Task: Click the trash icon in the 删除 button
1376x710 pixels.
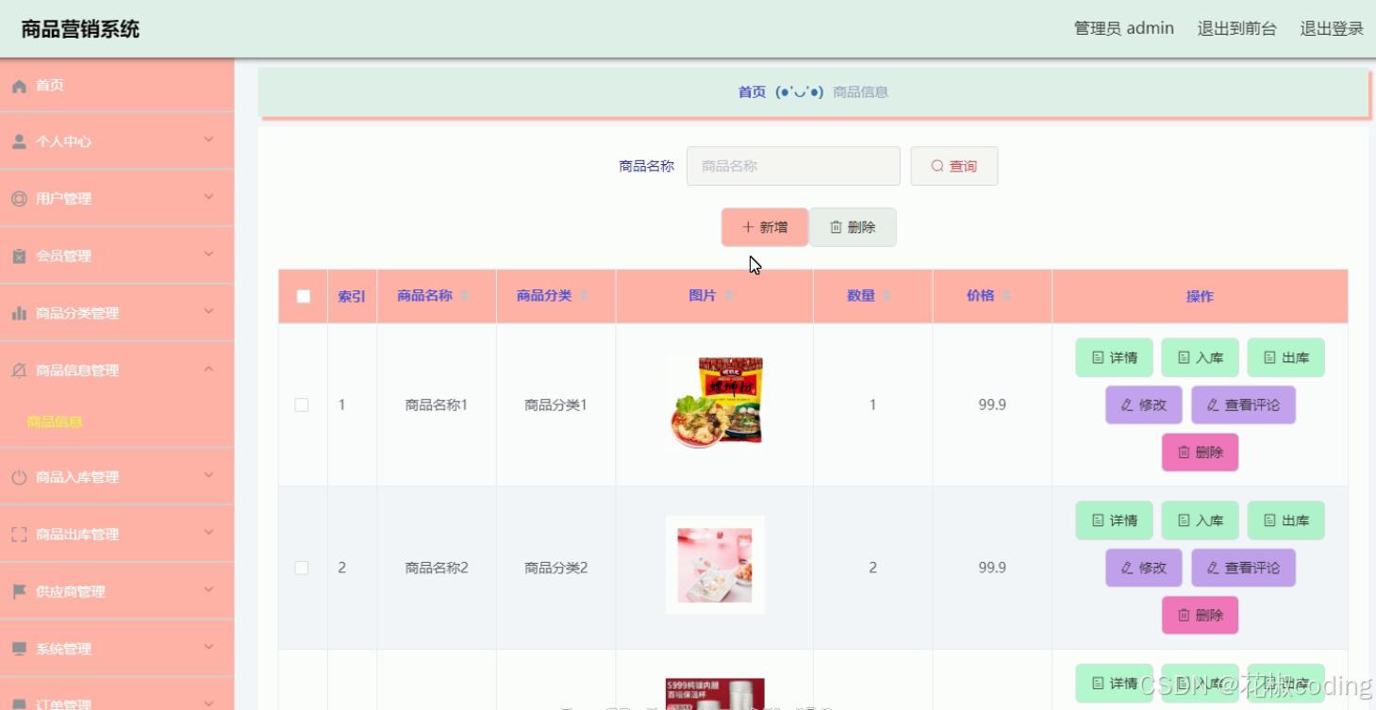Action: pos(836,226)
